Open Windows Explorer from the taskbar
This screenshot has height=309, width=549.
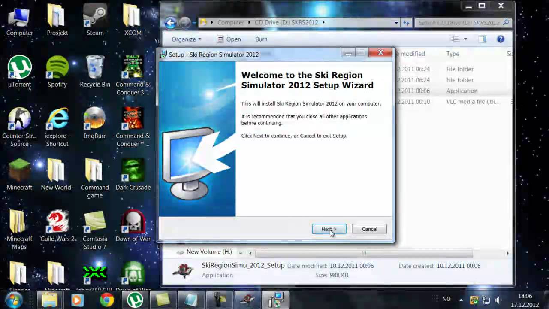coord(49,300)
